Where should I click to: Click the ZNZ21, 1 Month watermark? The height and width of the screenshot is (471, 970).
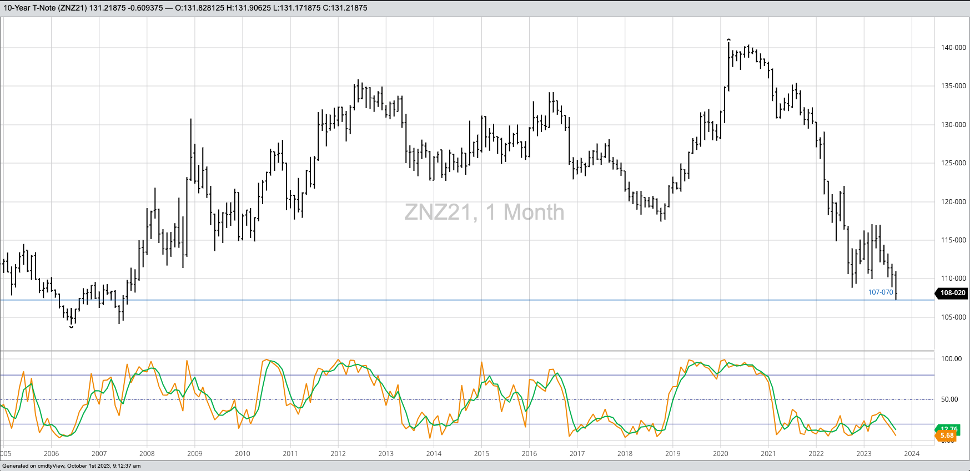click(x=484, y=212)
